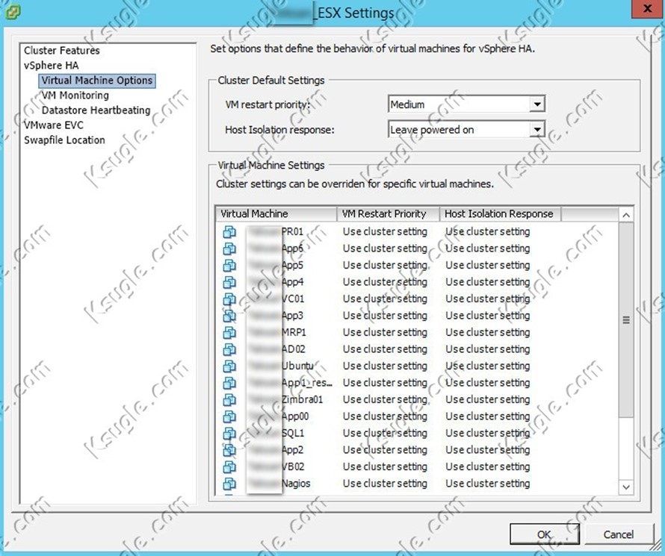This screenshot has height=556, width=665.
Task: Click the VM icon beside Zimbra01
Action: pyautogui.click(x=229, y=400)
